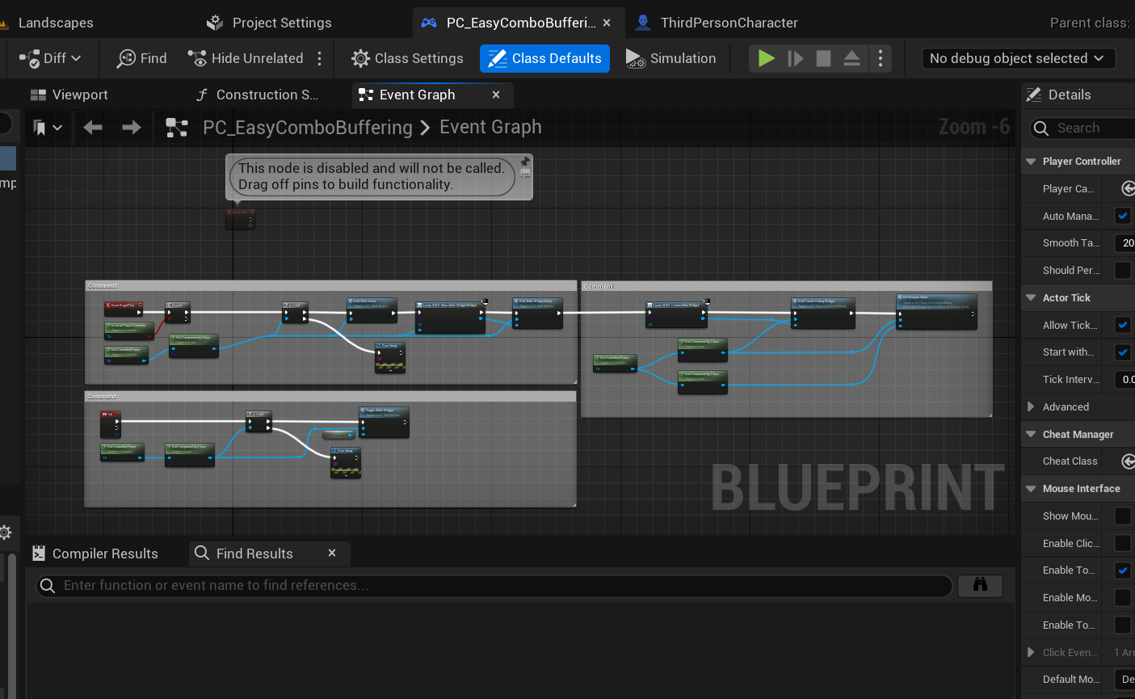1135x699 pixels.
Task: Enable the Should Per... checkbox under Player Controller
Action: (x=1122, y=270)
